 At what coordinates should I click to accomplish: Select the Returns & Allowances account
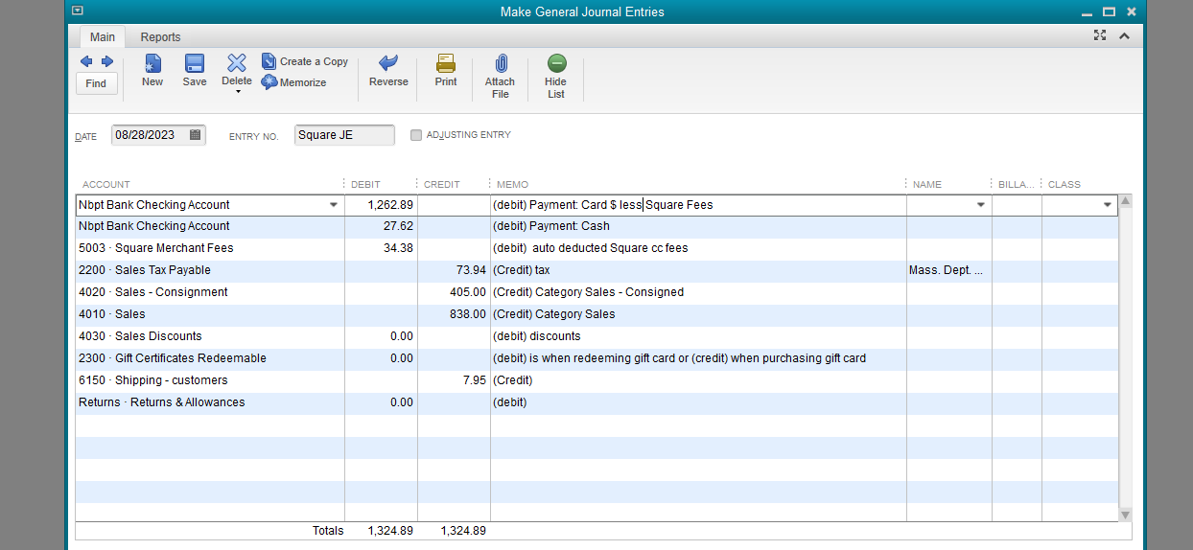click(x=162, y=402)
